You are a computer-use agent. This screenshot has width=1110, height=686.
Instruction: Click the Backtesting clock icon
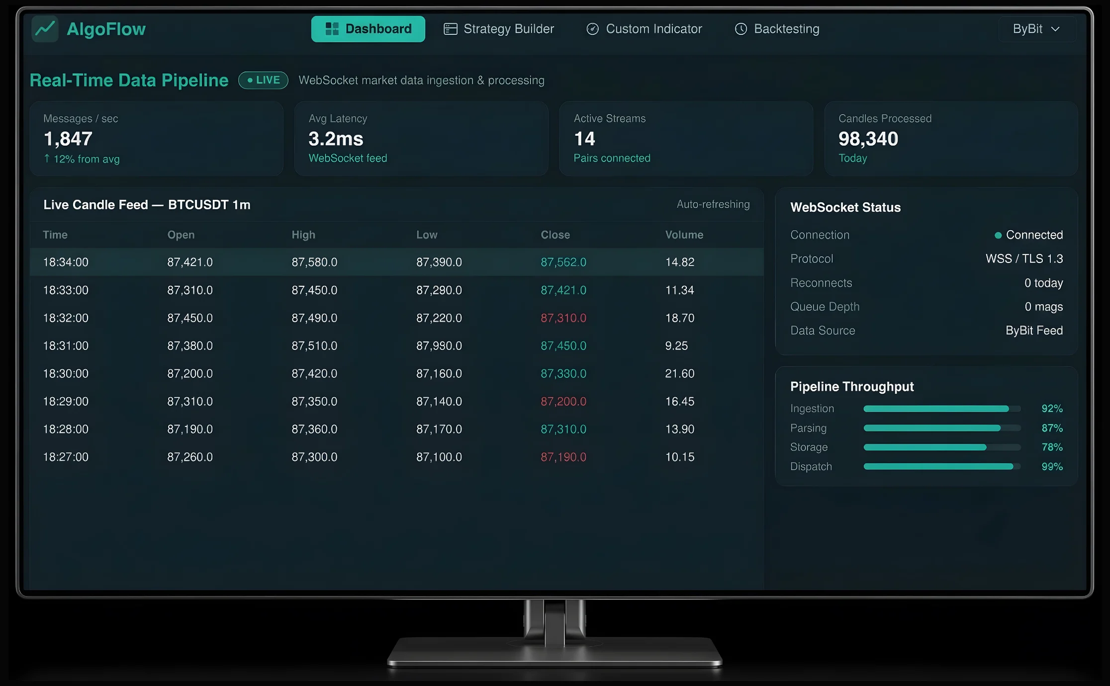pos(740,29)
